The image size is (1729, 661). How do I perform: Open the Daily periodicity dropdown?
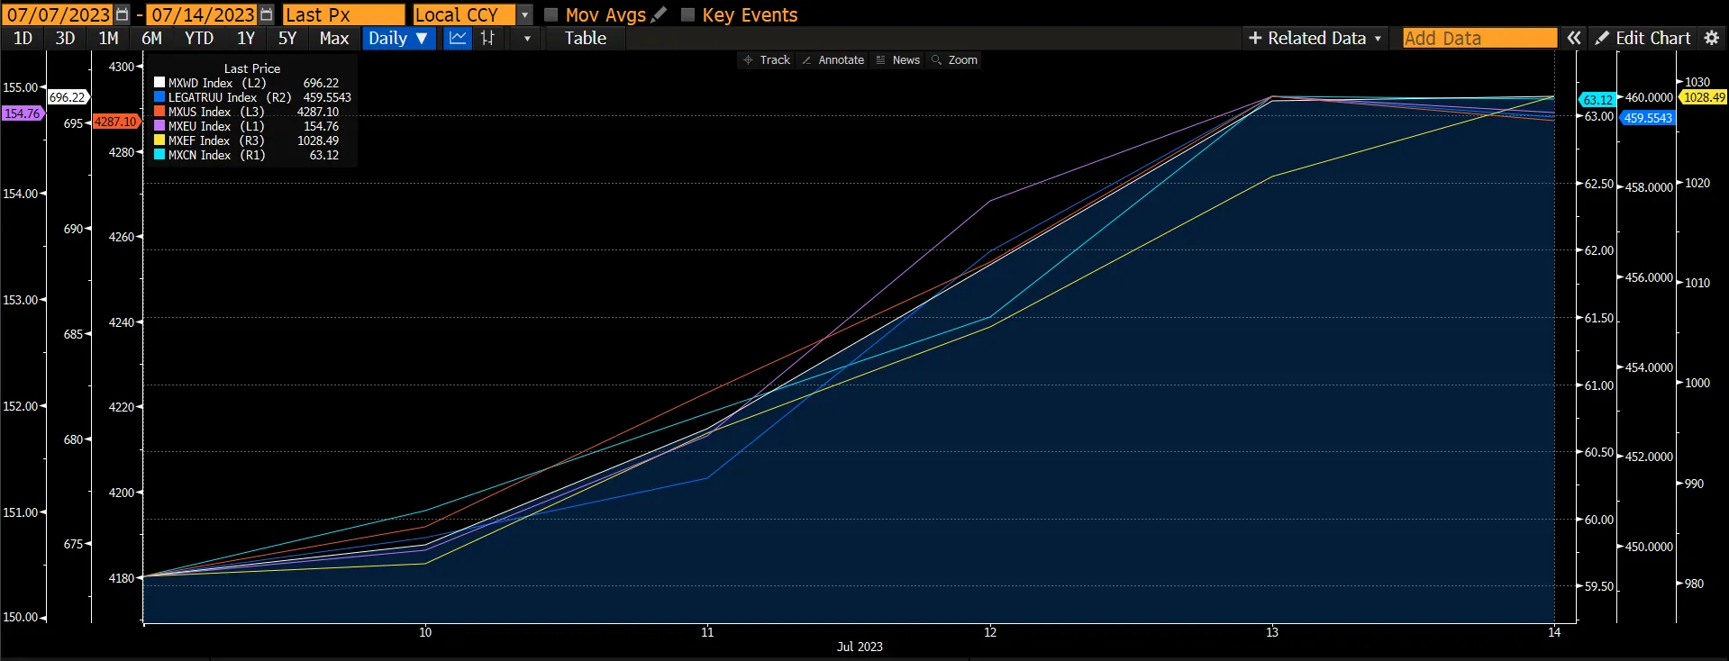(x=399, y=38)
